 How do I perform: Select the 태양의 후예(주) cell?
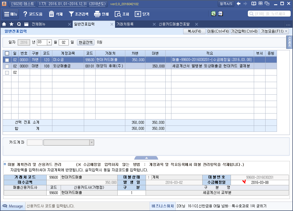[x=110, y=66]
